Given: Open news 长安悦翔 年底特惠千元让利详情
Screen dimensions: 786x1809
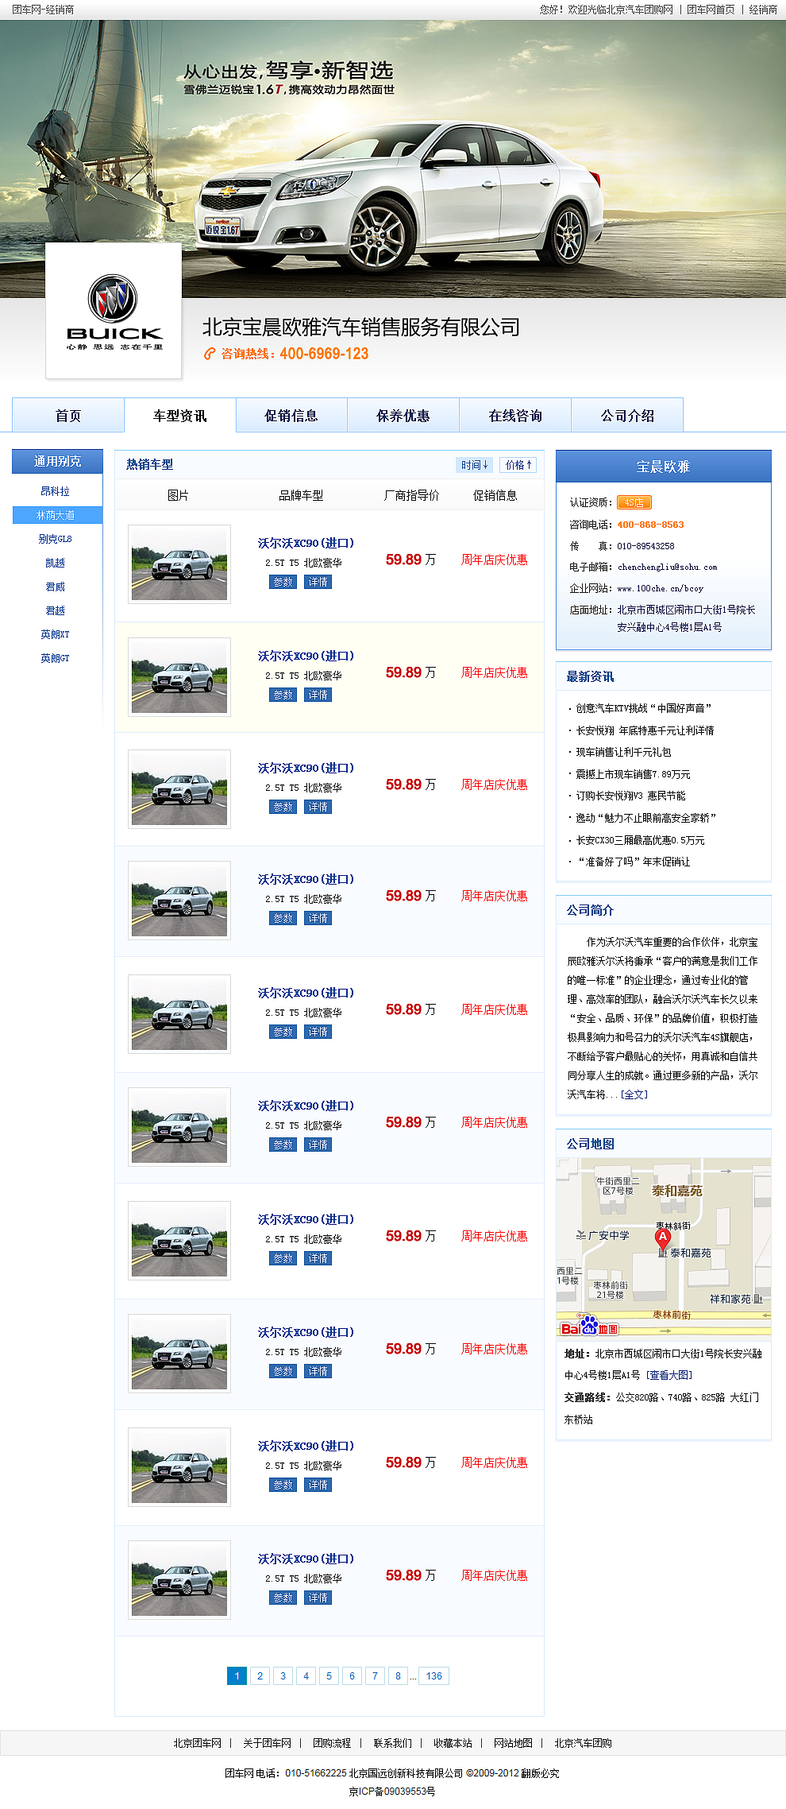Looking at the screenshot, I should [x=645, y=730].
